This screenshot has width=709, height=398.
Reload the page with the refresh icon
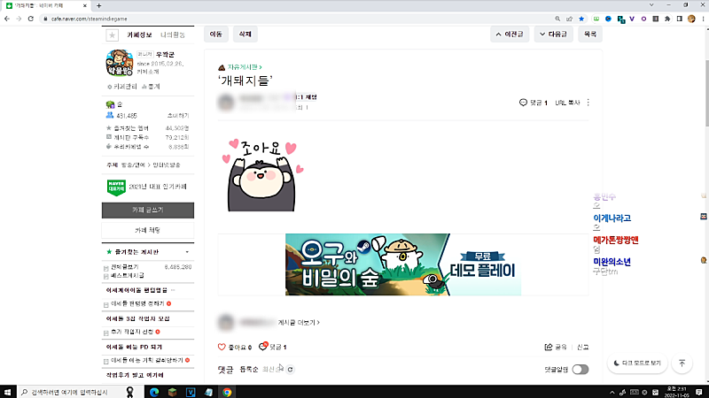pos(31,19)
